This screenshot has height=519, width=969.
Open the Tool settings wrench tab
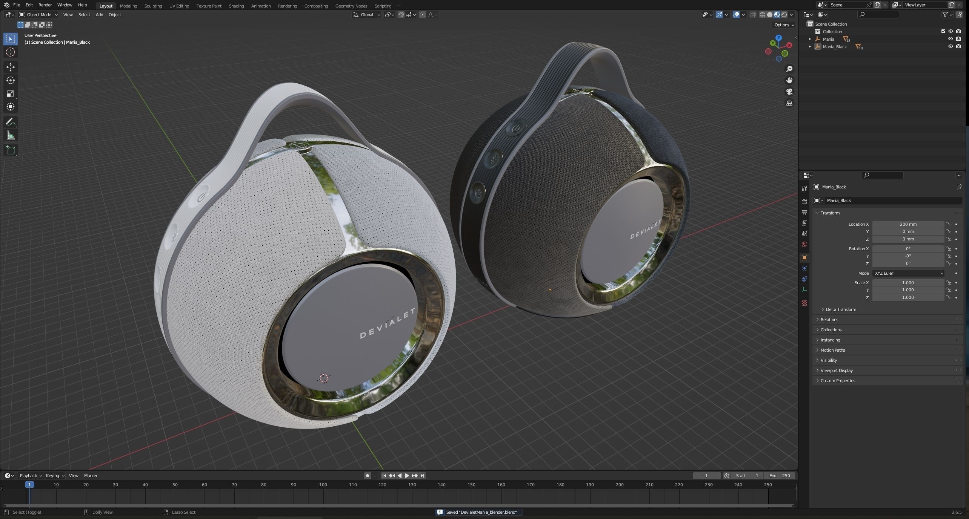804,188
